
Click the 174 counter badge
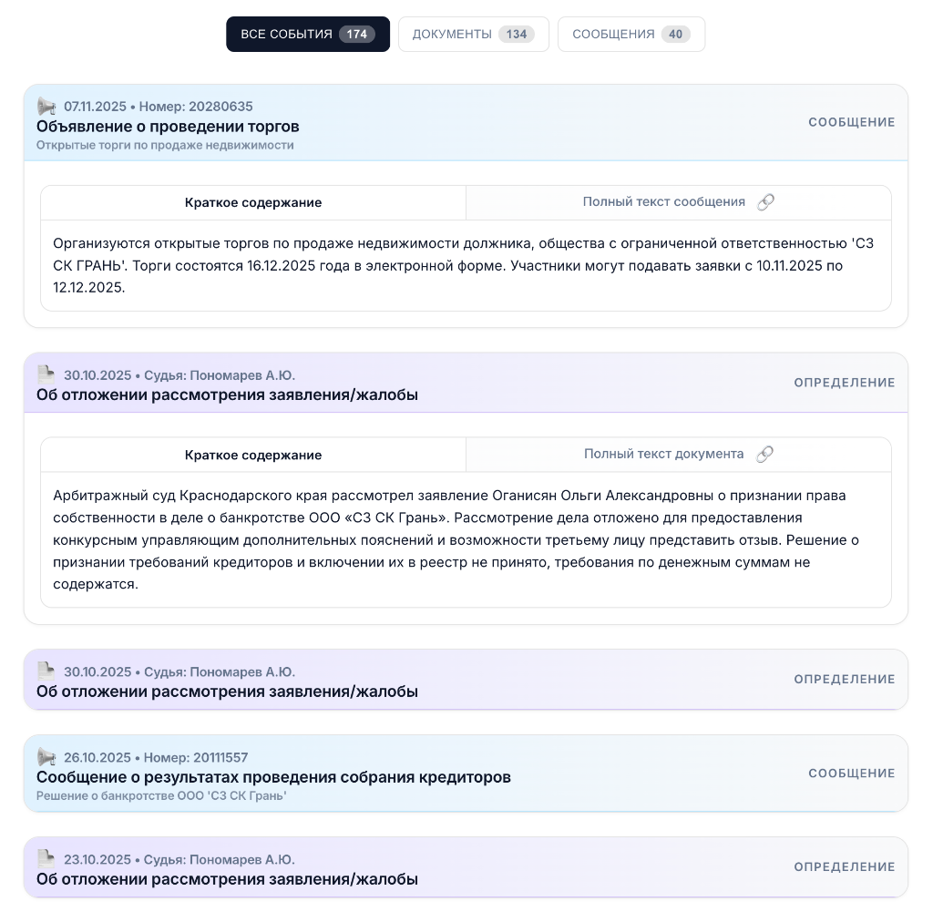pyautogui.click(x=357, y=34)
